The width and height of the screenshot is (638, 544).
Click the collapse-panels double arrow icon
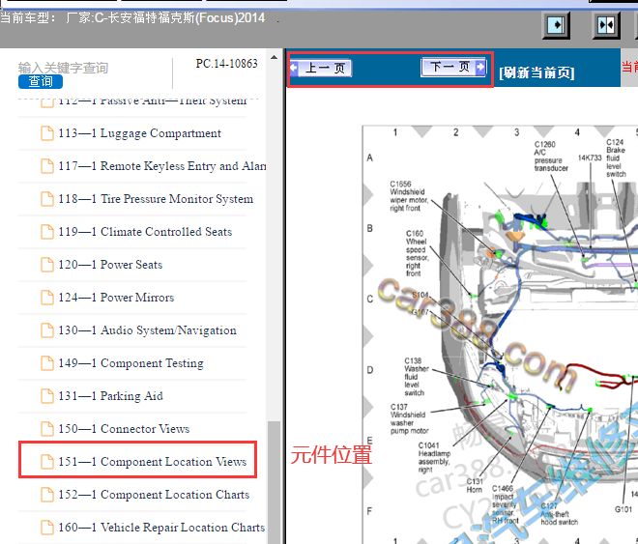(606, 25)
